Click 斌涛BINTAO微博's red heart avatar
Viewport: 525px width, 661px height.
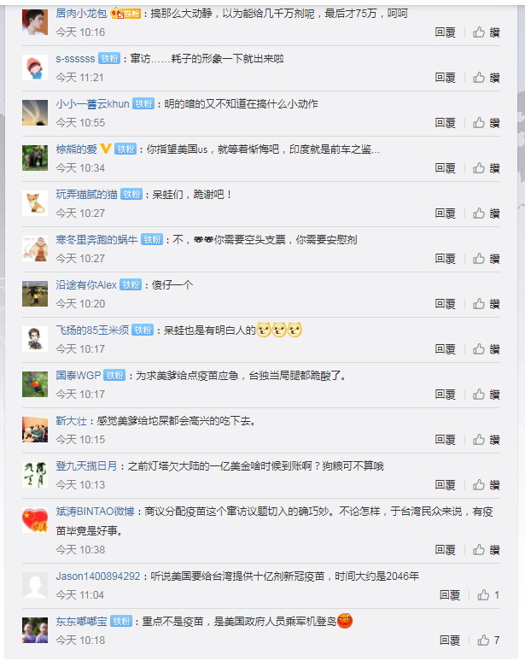pyautogui.click(x=35, y=520)
